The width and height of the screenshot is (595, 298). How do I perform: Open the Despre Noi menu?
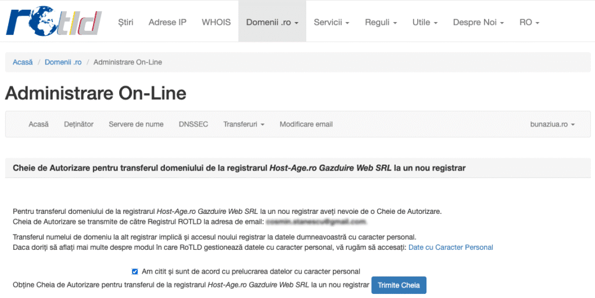coord(478,22)
